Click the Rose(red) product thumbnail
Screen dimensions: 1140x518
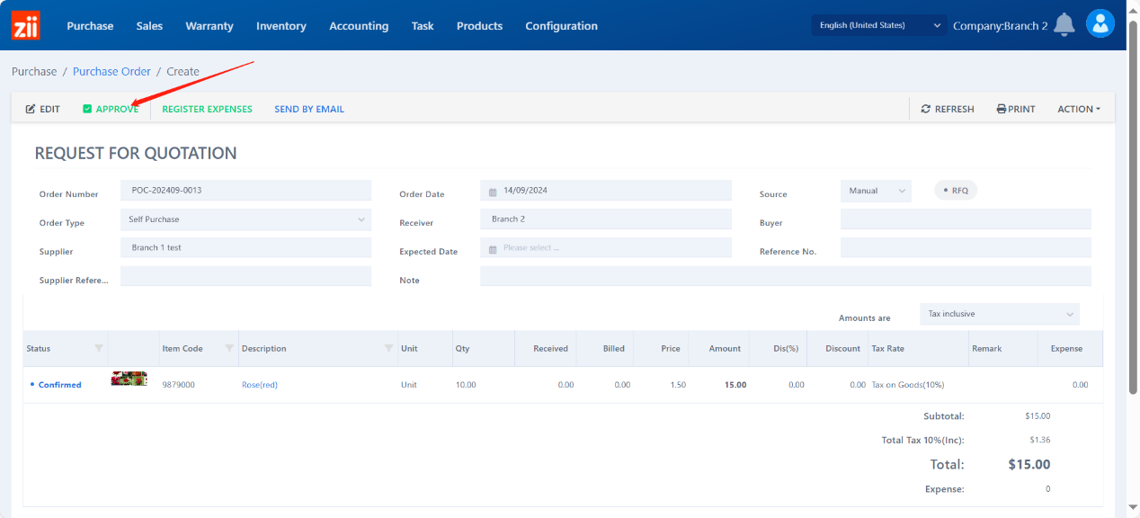click(x=129, y=379)
